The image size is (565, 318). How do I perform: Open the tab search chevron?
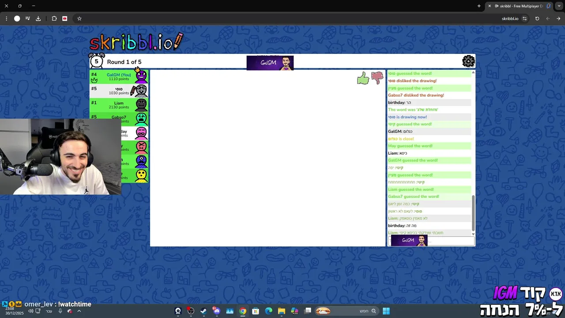[559, 6]
